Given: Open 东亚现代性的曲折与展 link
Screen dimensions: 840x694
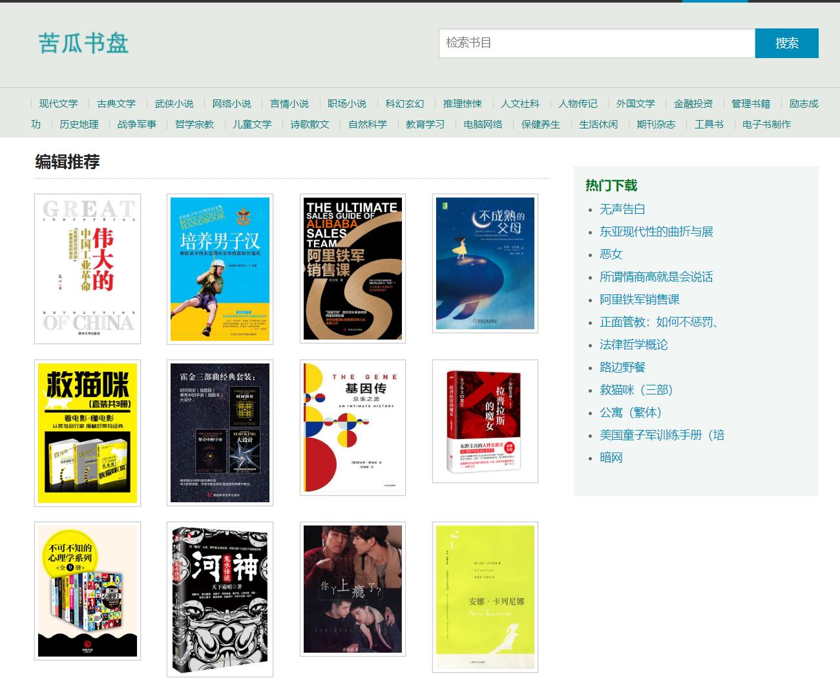Looking at the screenshot, I should pyautogui.click(x=656, y=232).
